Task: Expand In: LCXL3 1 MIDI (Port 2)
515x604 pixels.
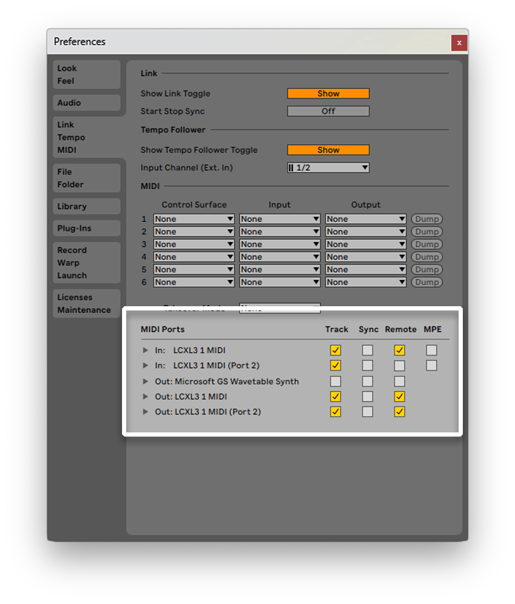Action: coord(146,365)
